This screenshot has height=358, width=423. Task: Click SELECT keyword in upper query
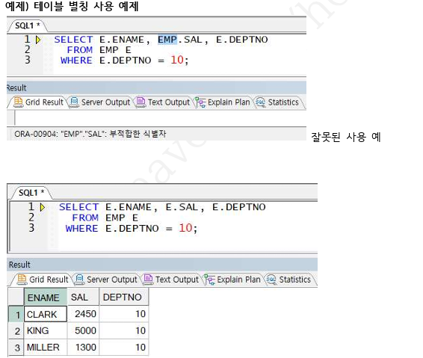[73, 40]
